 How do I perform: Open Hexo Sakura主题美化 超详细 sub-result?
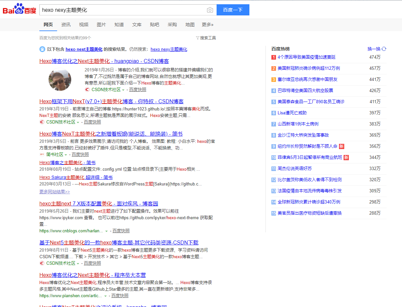click(76, 177)
